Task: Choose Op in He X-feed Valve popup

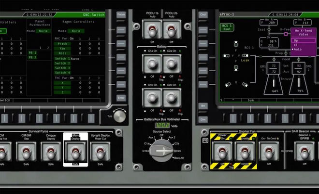Action: [x=304, y=40]
